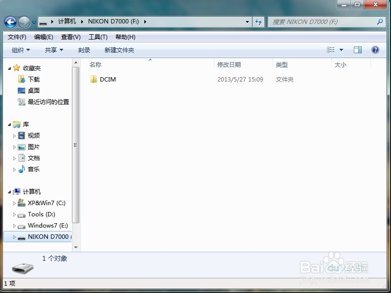Click navigation pane scroll down arrow
Viewport: 391px width, 293px height.
click(76, 248)
